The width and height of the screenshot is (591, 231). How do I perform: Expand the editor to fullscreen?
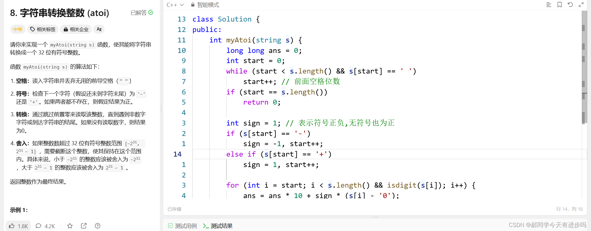coord(581,5)
